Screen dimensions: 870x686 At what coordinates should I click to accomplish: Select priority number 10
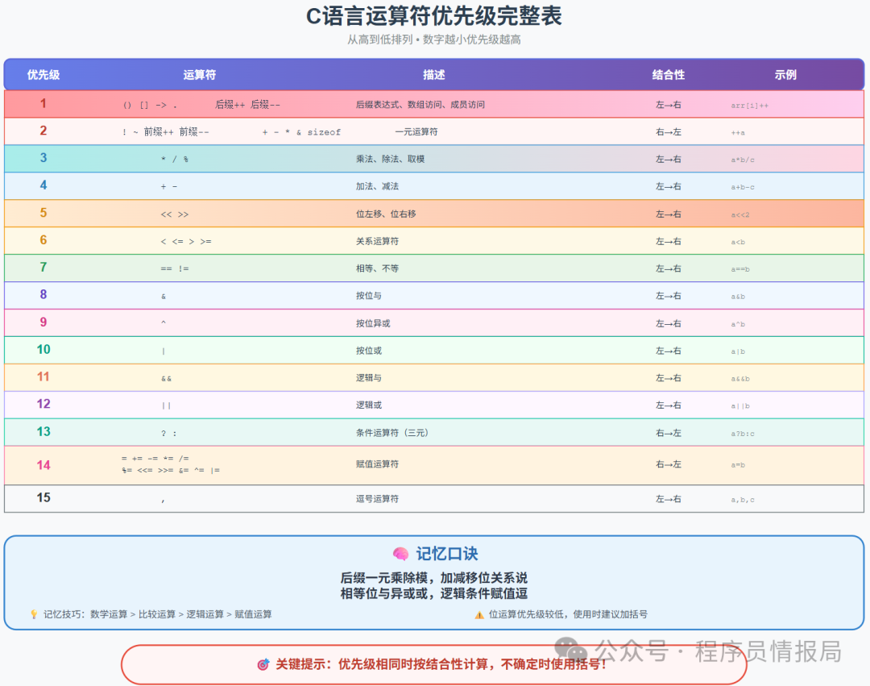pyautogui.click(x=43, y=349)
